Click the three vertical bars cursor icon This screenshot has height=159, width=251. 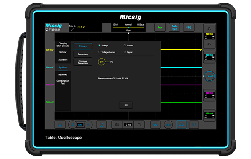(194, 125)
